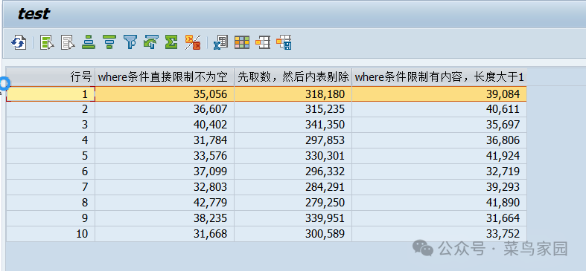586x271 pixels.
Task: Click the cell with value 33,752
Action: (439, 234)
